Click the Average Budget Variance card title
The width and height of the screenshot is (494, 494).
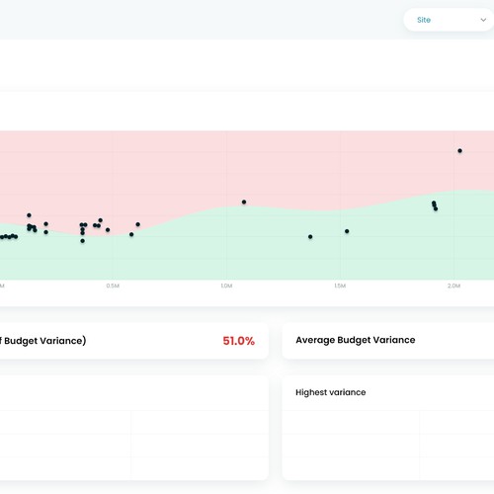click(x=356, y=340)
